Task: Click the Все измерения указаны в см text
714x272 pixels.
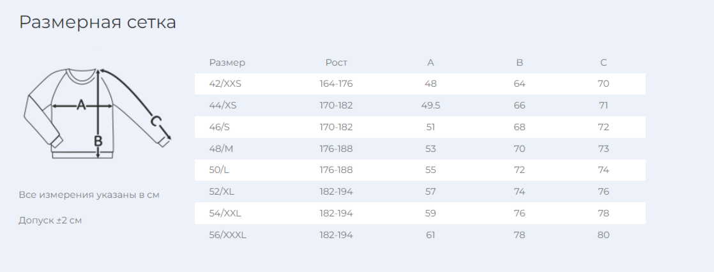Action: tap(89, 195)
